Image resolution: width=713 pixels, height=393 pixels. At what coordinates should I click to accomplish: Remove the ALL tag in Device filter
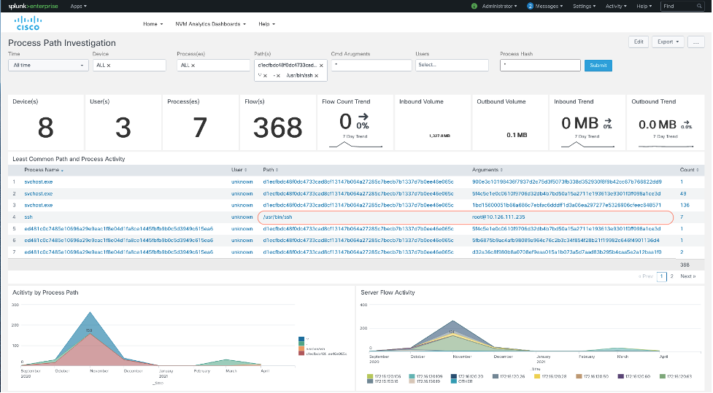pyautogui.click(x=109, y=66)
